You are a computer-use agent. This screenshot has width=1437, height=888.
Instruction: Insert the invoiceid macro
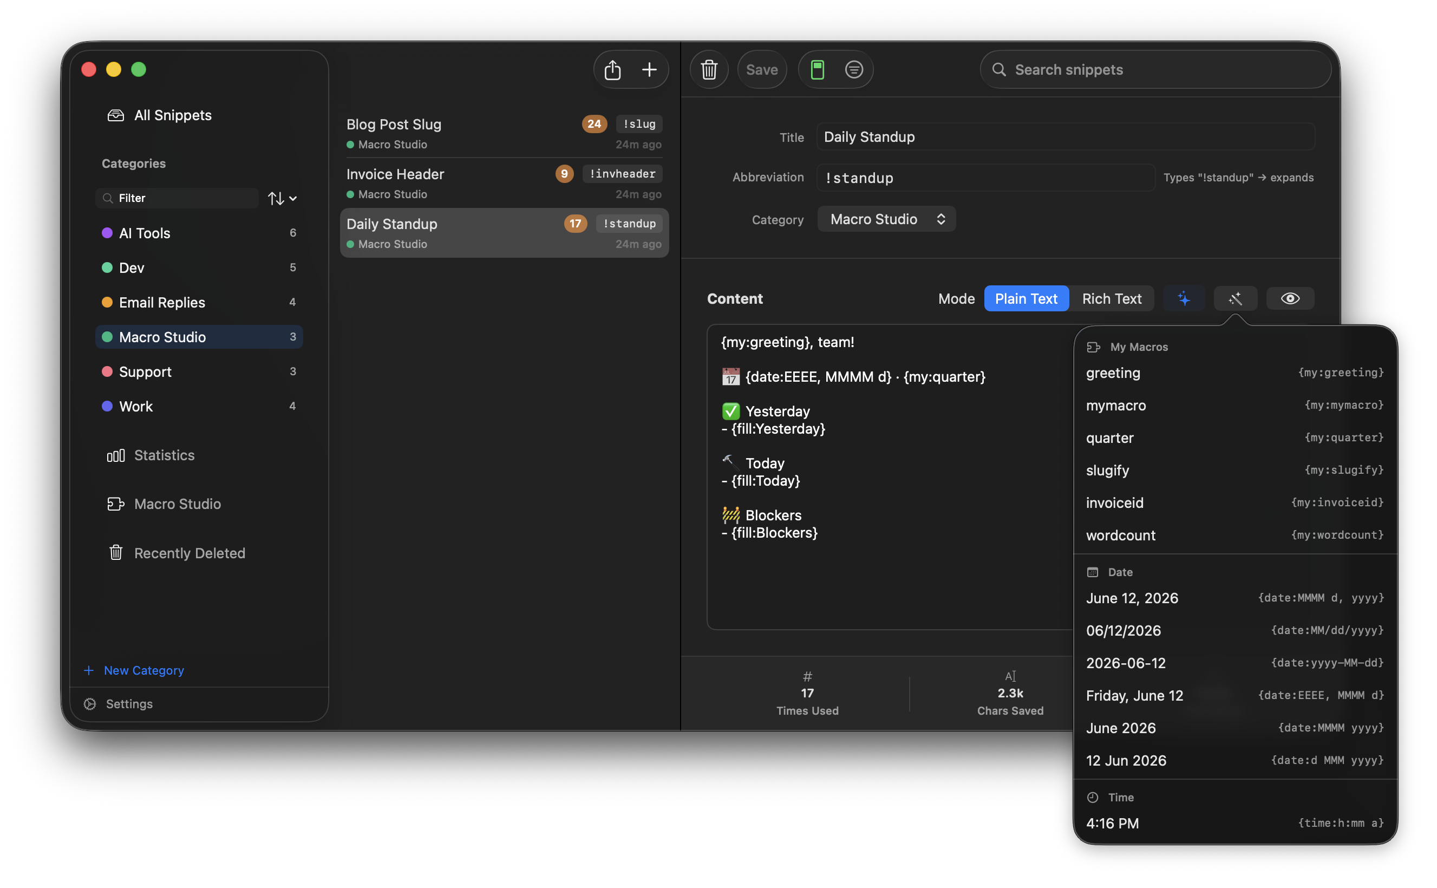pos(1235,502)
